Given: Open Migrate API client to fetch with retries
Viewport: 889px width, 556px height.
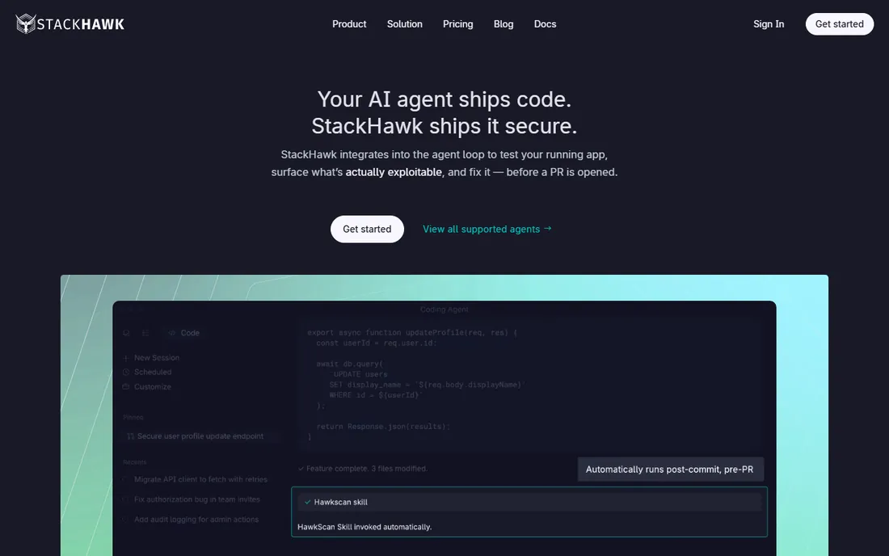Looking at the screenshot, I should (200, 479).
